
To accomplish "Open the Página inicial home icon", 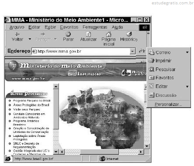I will (x=108, y=34).
